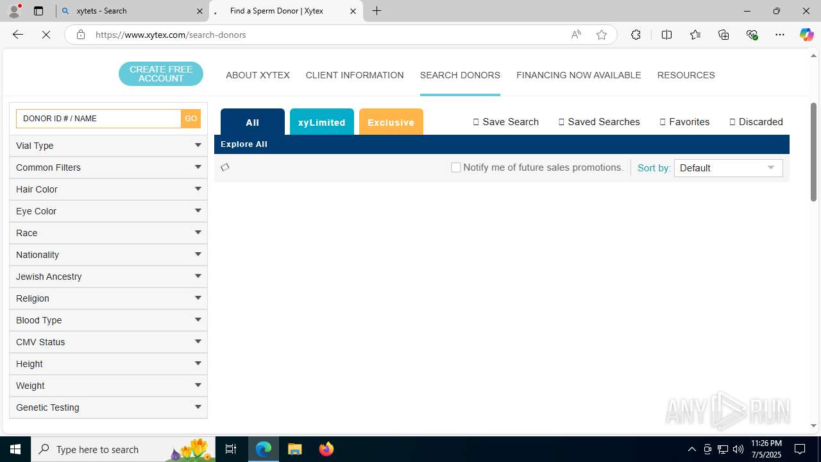Open browser Collections

pyautogui.click(x=724, y=35)
